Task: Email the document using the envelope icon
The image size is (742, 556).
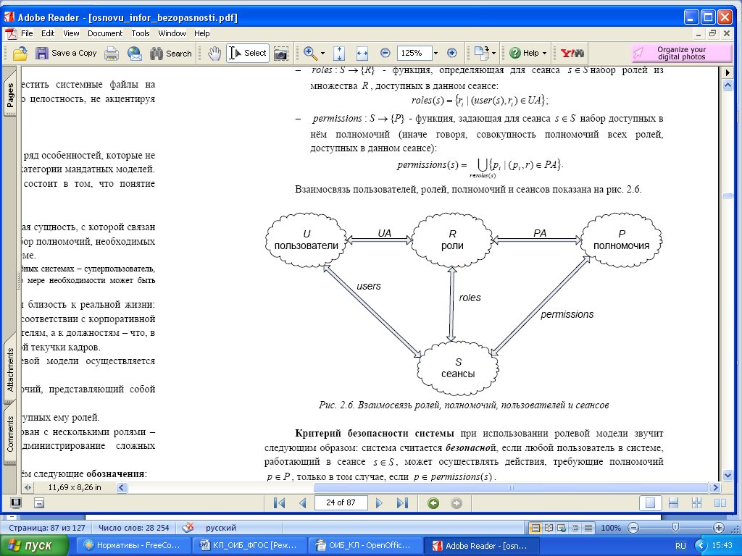Action: [134, 54]
